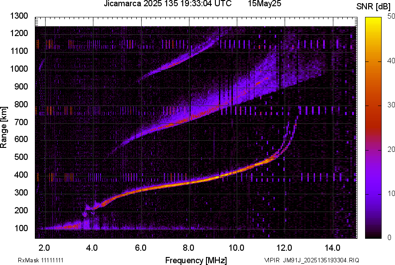Click frequency tick label '6.0'
Viewport: 395px width, 265px height.
141,248
